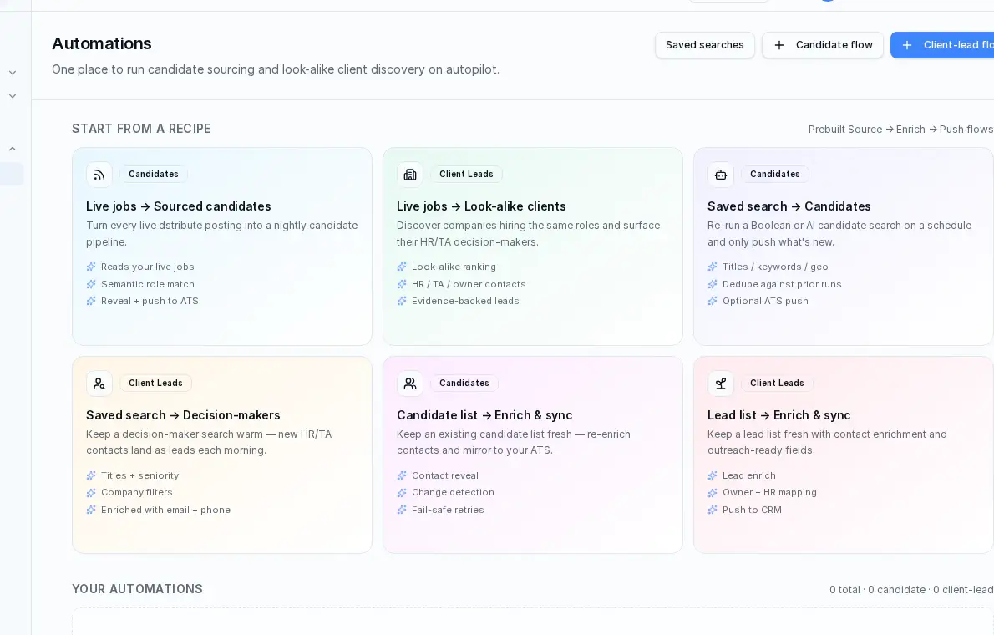
Task: Click description 'Keep a lead list fresh with contact enrichment'
Action: [827, 442]
